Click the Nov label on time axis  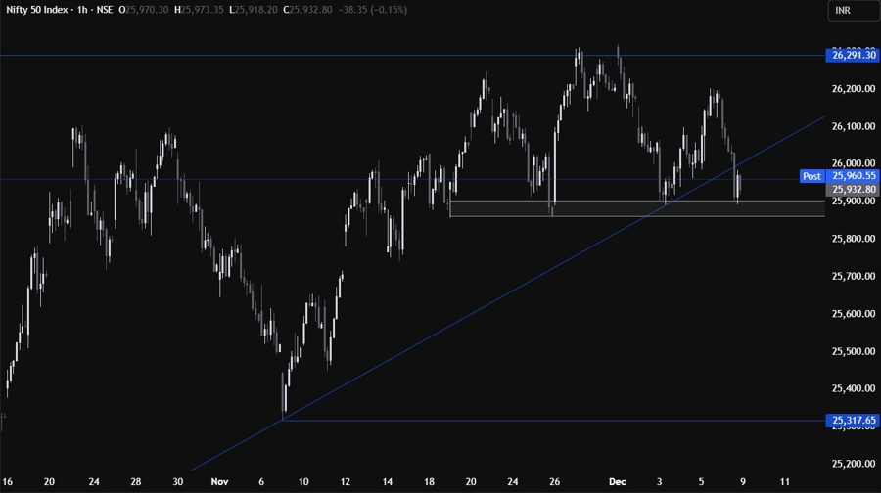[x=217, y=482]
